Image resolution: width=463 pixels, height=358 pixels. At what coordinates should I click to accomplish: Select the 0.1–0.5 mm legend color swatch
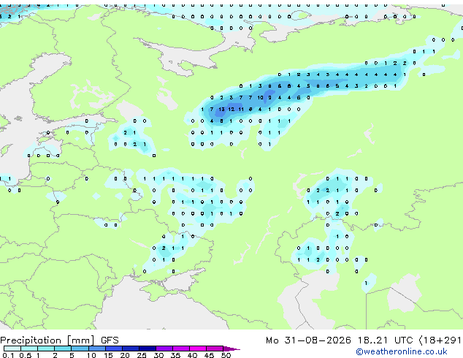click(12, 349)
